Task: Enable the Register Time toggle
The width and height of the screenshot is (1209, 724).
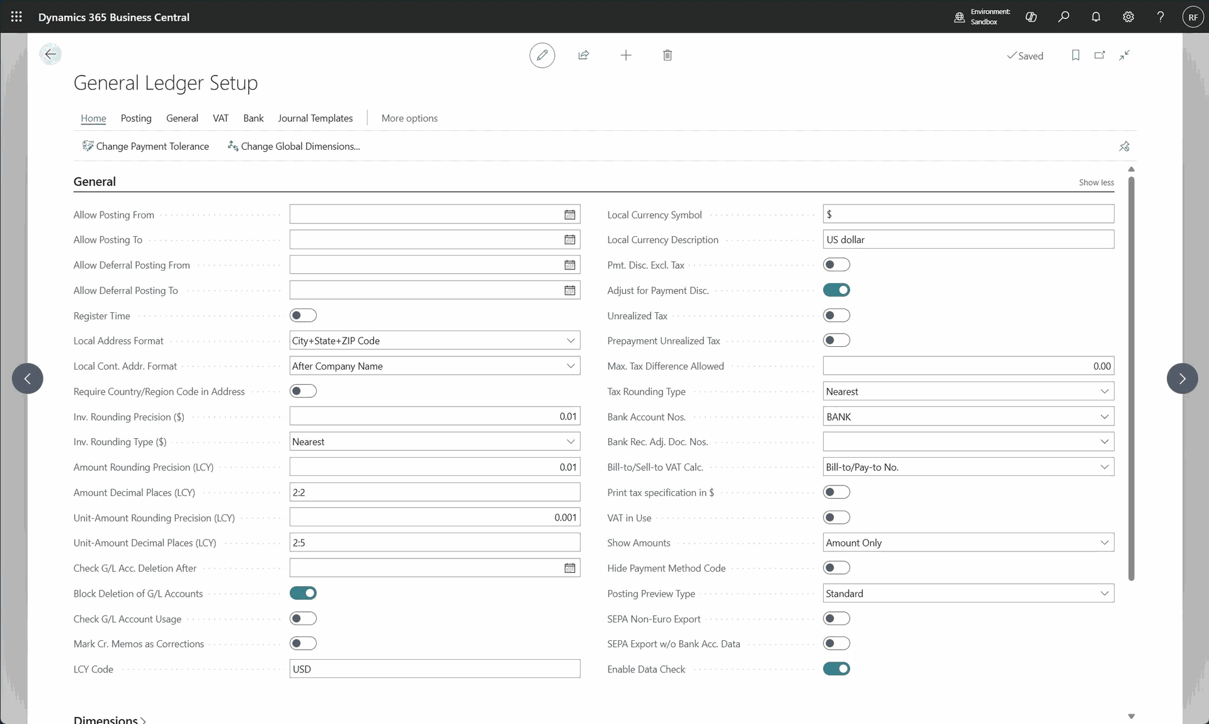Action: (303, 315)
